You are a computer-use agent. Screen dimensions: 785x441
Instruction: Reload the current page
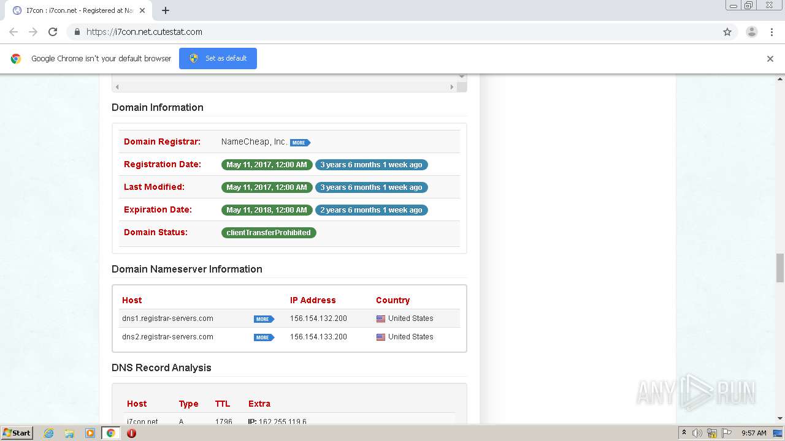[53, 32]
